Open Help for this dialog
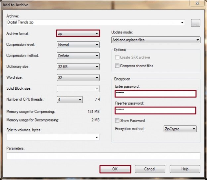Image resolution: width=207 pixels, height=180 pixels. 185,169
